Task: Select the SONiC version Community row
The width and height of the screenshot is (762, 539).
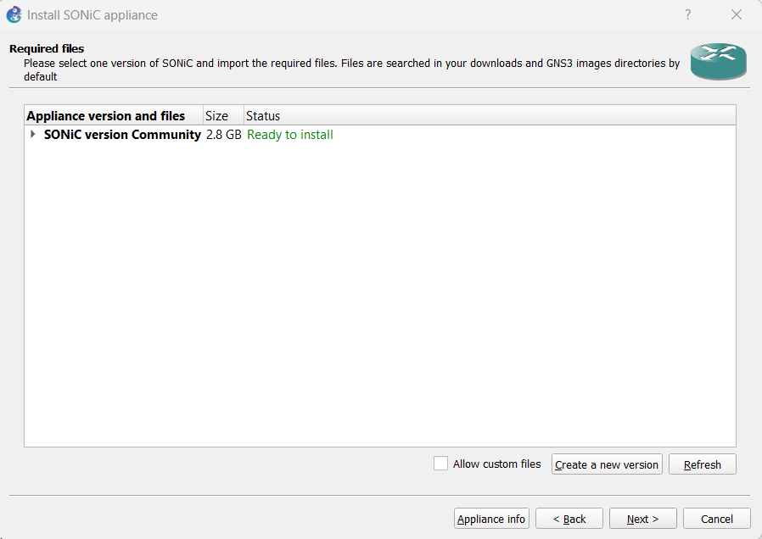Action: (122, 135)
